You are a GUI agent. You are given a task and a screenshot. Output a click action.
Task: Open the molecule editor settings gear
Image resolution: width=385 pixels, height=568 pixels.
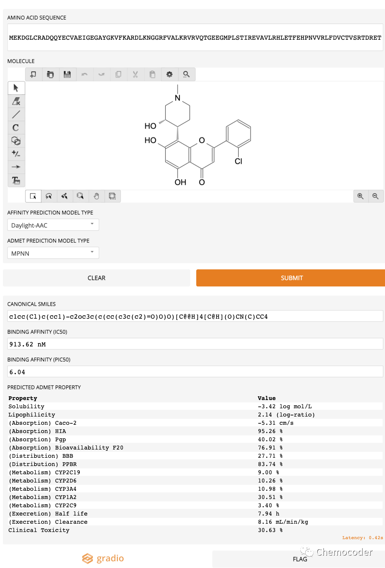pyautogui.click(x=169, y=74)
